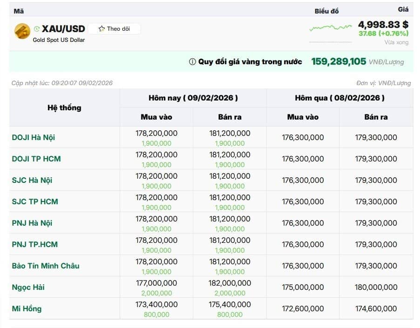Open the SJC Hà Nội link
This screenshot has width=420, height=328.
[32, 180]
